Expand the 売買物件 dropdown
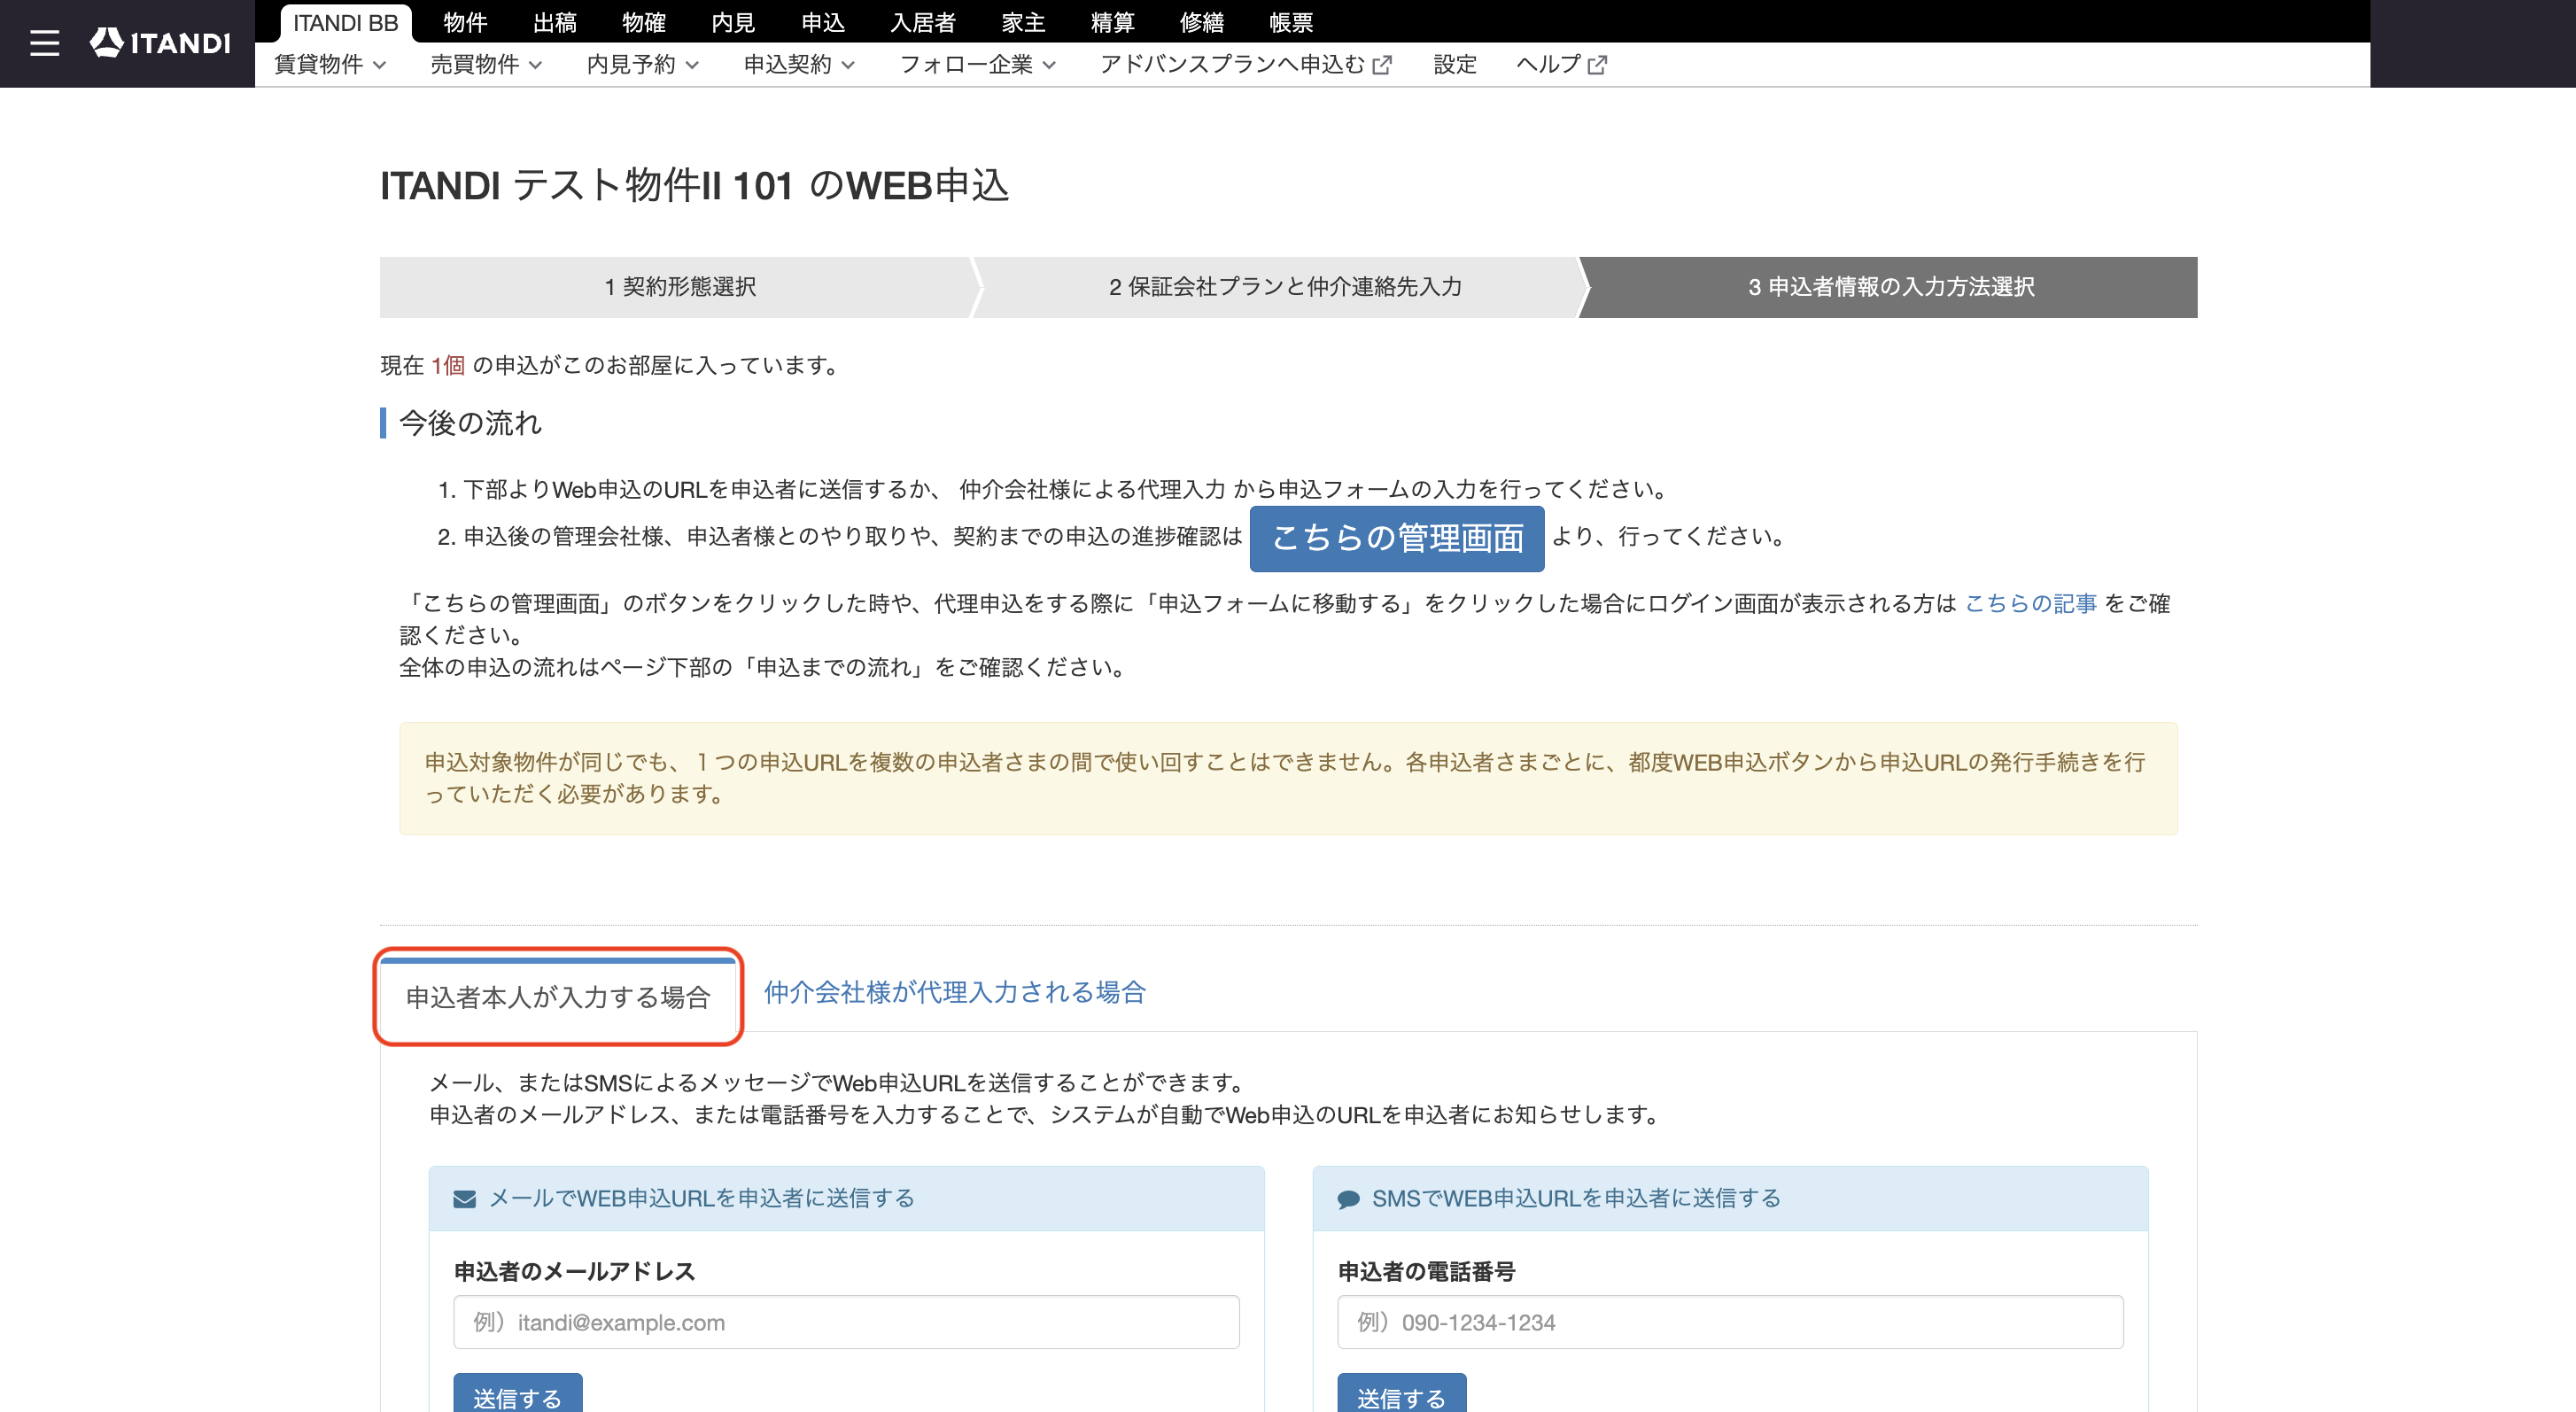 (486, 65)
